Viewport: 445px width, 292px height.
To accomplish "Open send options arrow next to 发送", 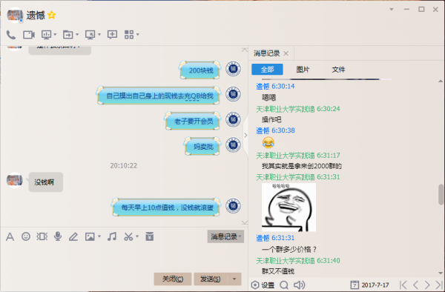I will [234, 279].
